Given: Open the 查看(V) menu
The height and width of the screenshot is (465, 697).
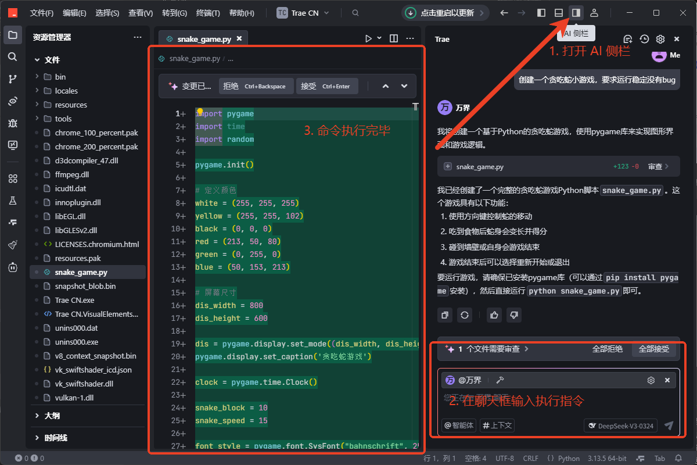Looking at the screenshot, I should coord(141,13).
